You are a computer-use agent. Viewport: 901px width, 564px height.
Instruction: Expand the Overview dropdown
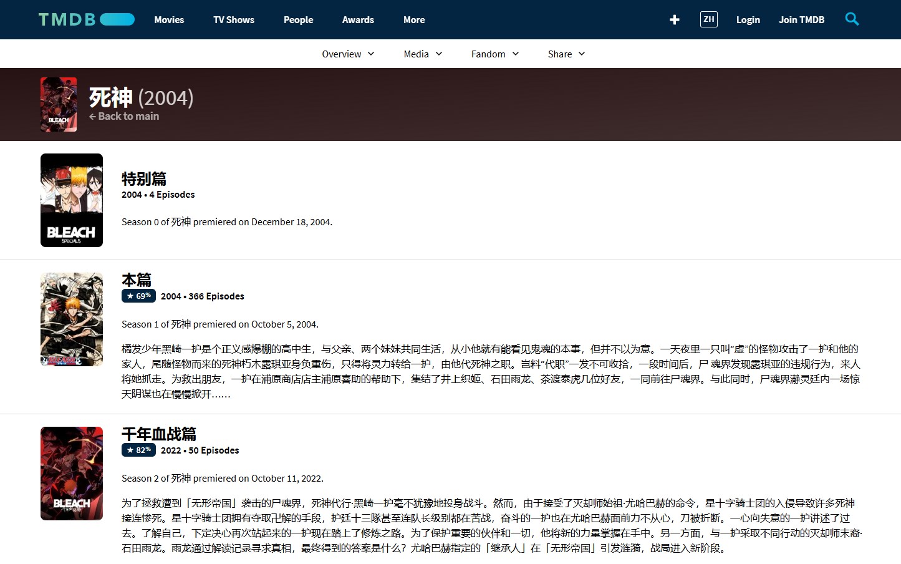coord(348,54)
